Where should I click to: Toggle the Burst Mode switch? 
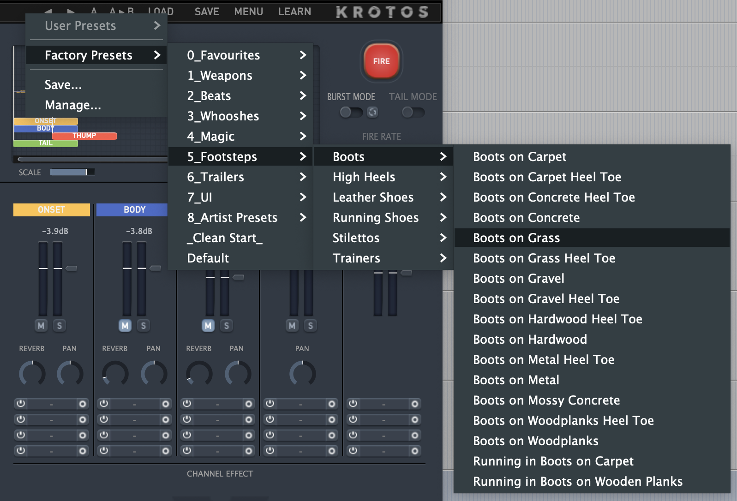click(351, 112)
